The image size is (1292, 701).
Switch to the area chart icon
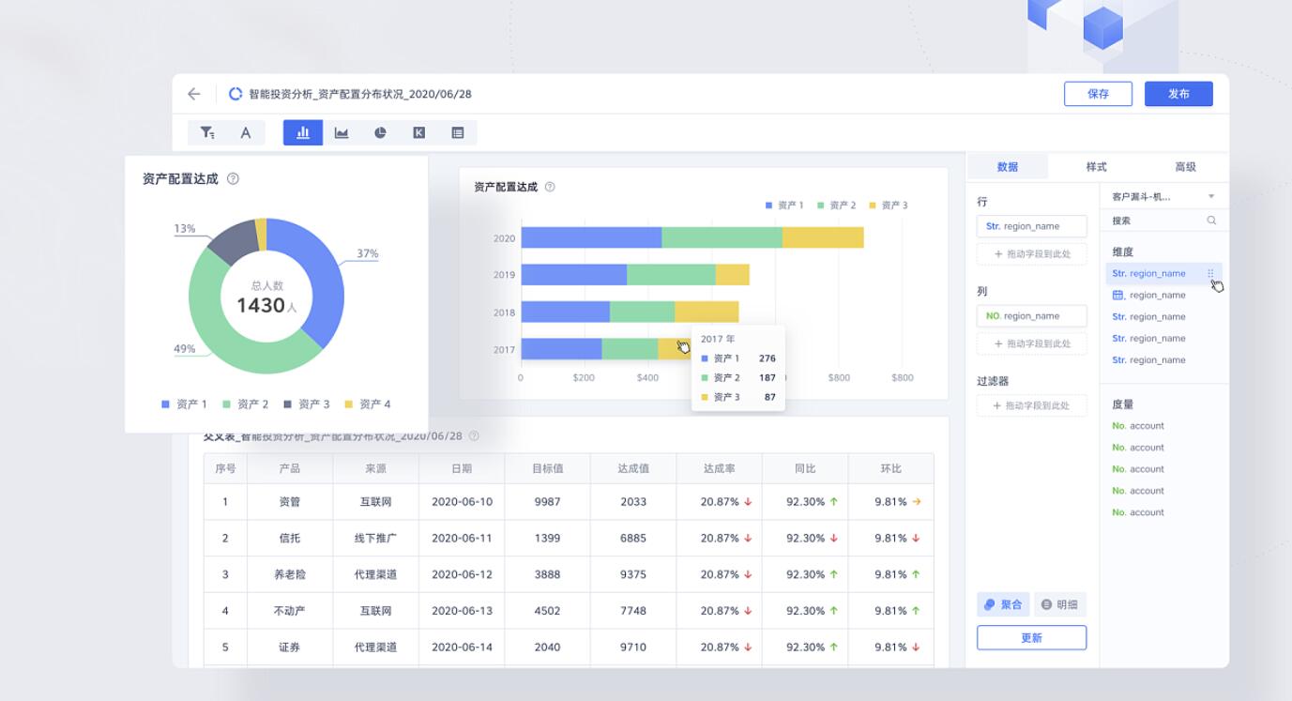(x=342, y=133)
